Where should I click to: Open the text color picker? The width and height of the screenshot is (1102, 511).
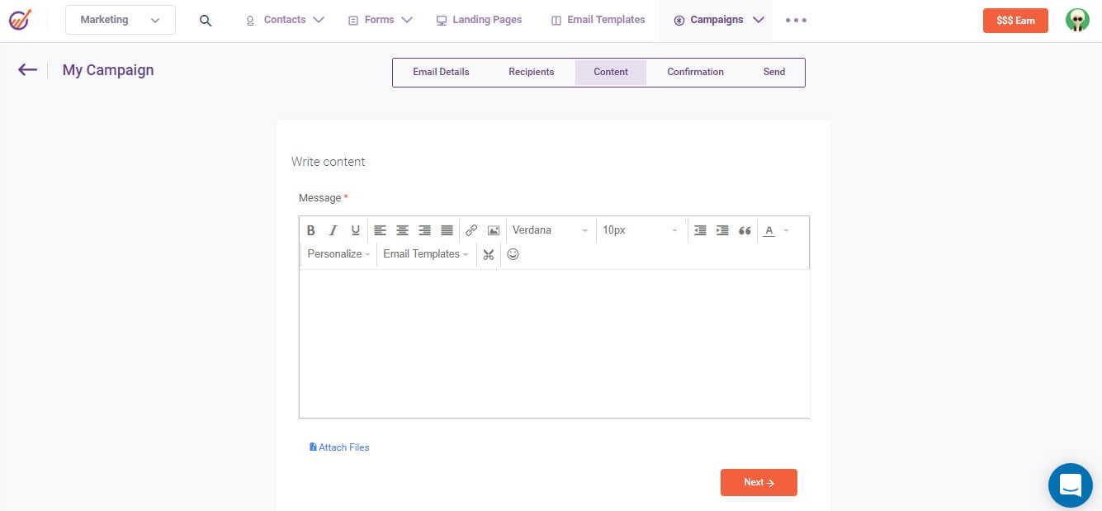769,230
